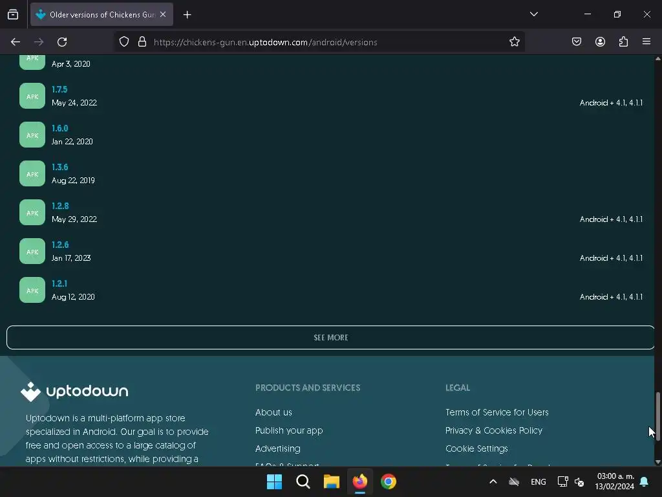Click APK icon dated Apr 3, 2020

32,62
